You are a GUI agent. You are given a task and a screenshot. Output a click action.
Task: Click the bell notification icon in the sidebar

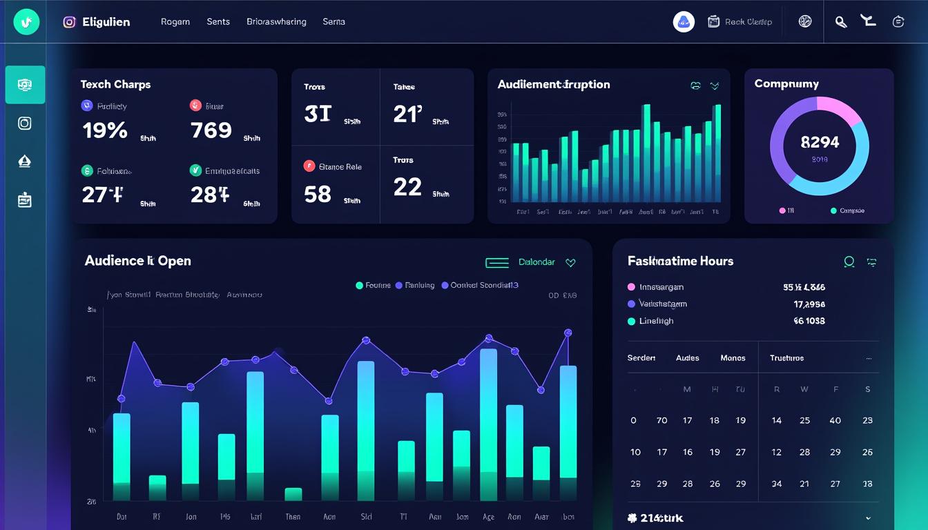(x=25, y=161)
